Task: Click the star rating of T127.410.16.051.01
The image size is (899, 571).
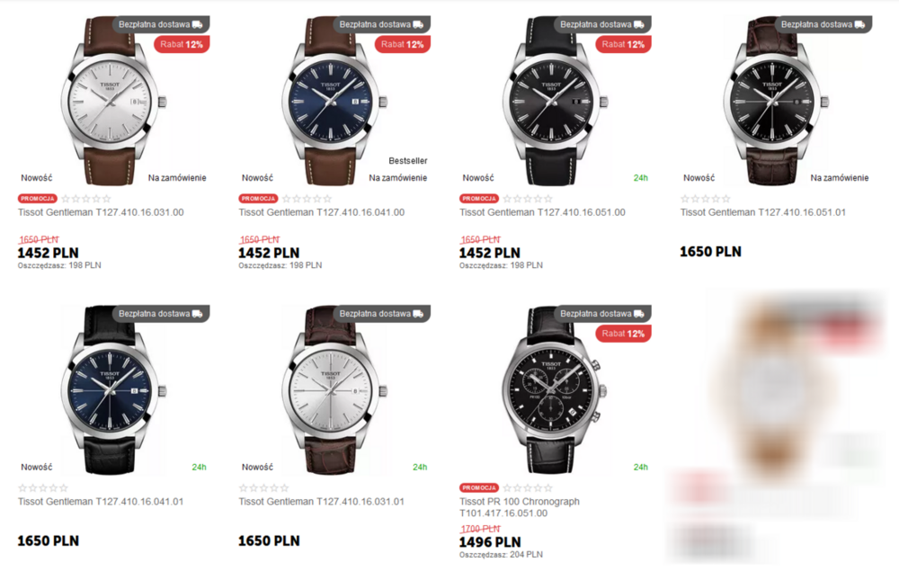Action: point(705,199)
